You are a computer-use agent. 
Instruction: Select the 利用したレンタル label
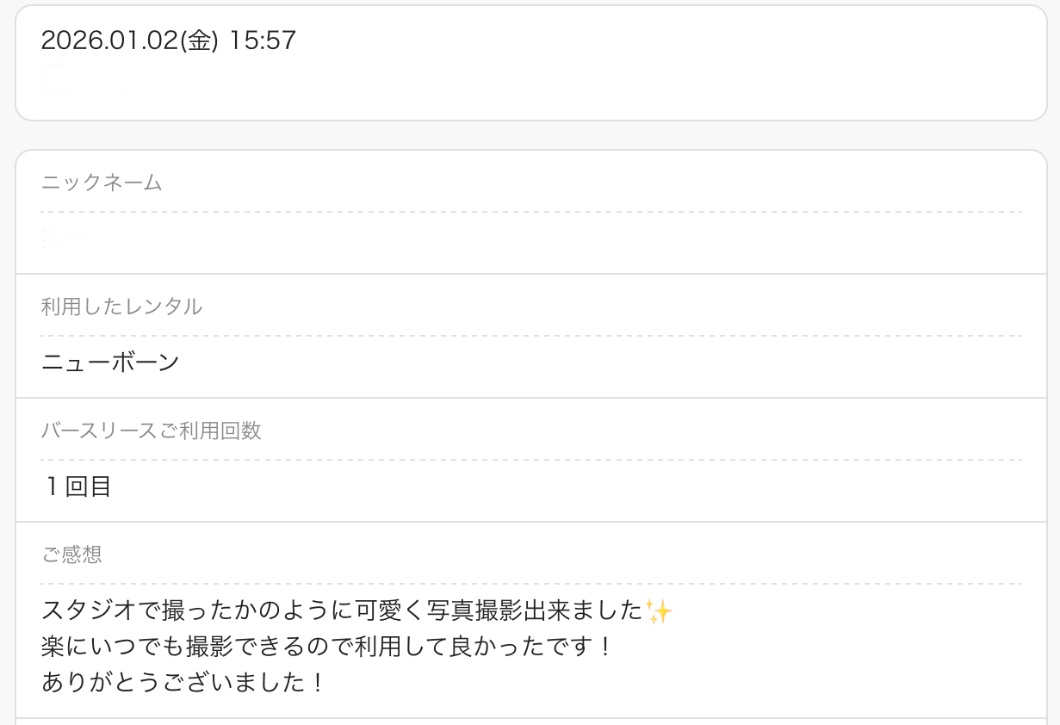(121, 307)
